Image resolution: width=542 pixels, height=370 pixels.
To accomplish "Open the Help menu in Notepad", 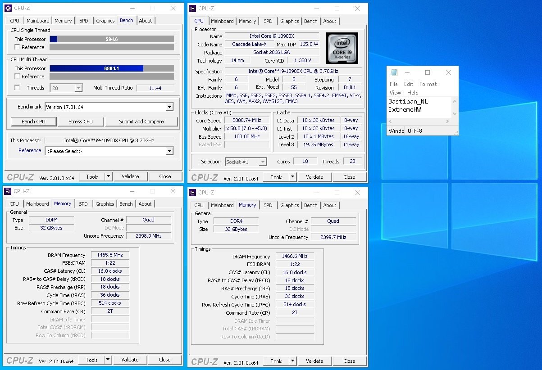I will [413, 93].
